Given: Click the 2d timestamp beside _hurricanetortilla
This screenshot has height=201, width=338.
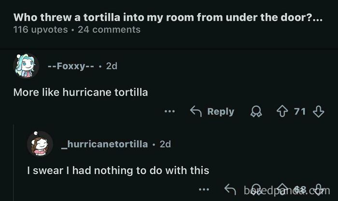Looking at the screenshot, I should (x=165, y=144).
